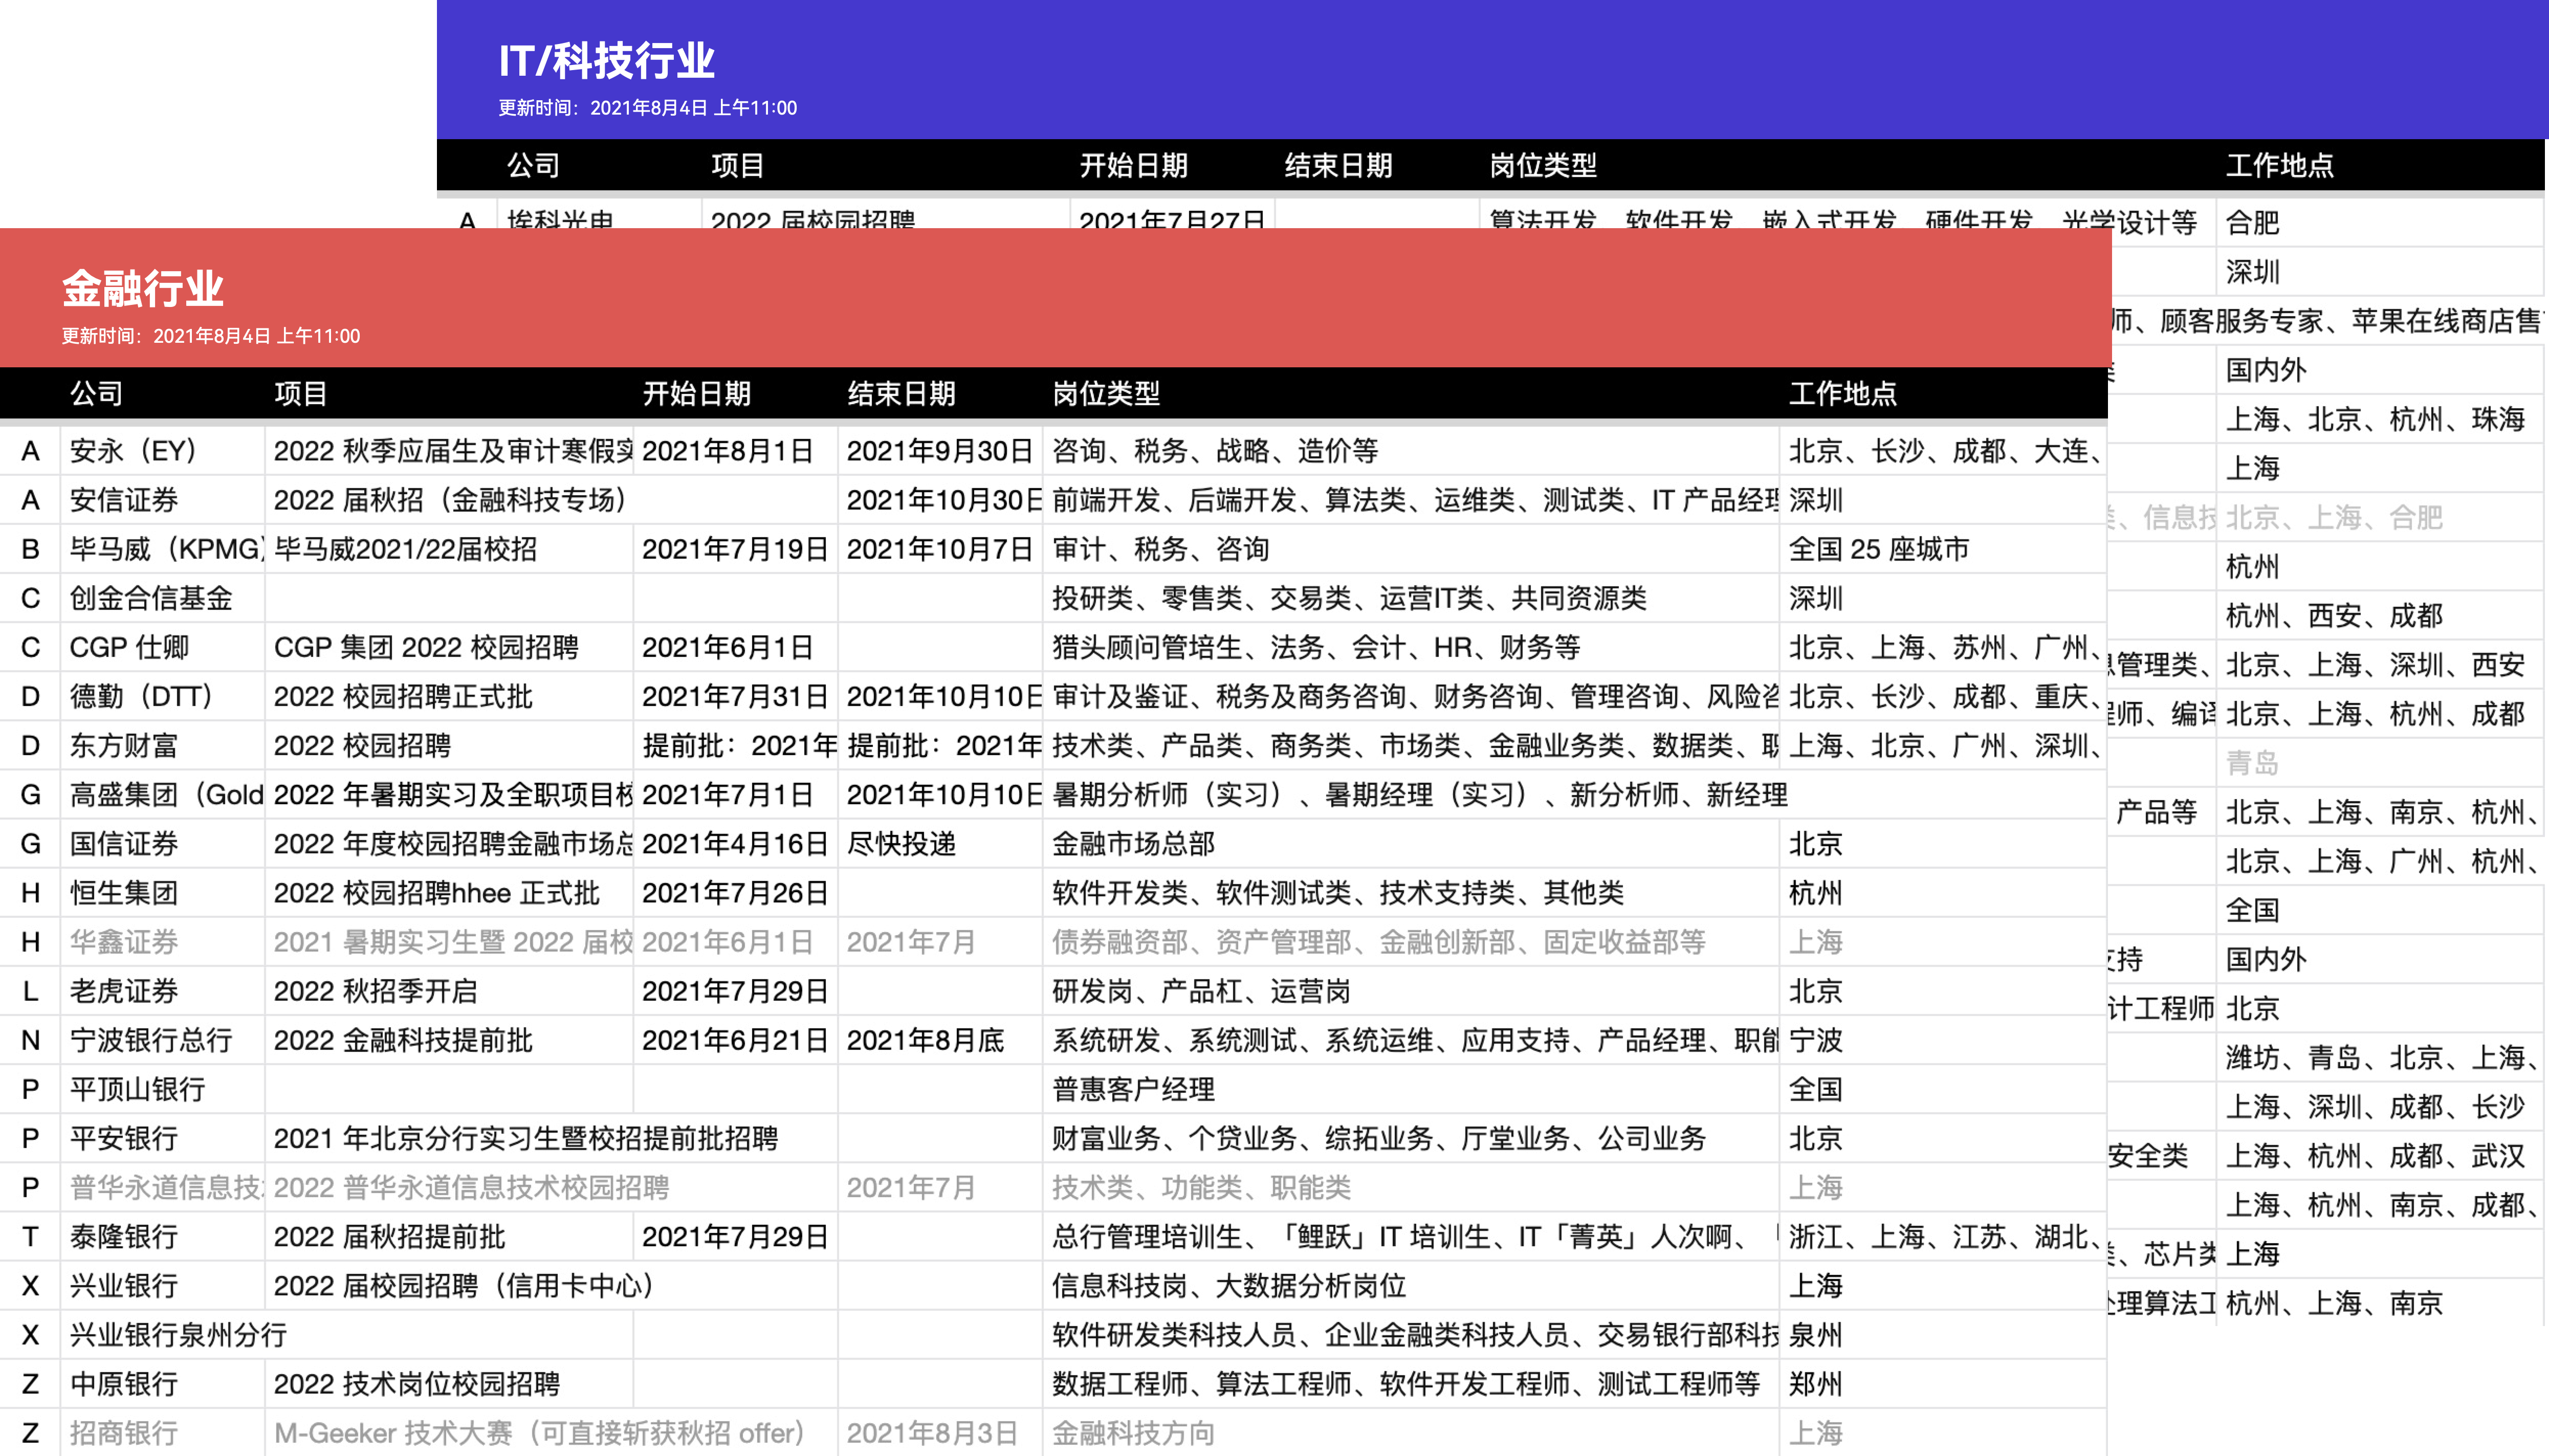The height and width of the screenshot is (1456, 2549).
Task: Click the 平安银行 company cell
Action: coord(162,1138)
